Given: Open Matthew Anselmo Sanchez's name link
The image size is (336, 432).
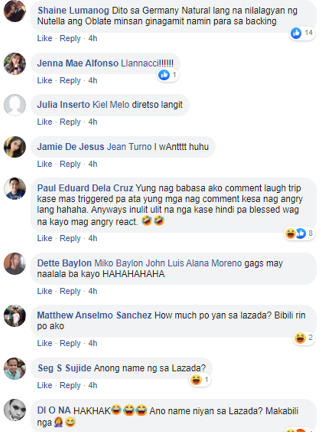Looking at the screenshot, I should pos(95,315).
